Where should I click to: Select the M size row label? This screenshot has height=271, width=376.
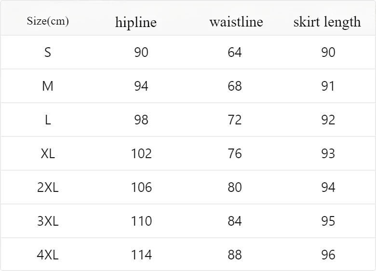coord(48,86)
